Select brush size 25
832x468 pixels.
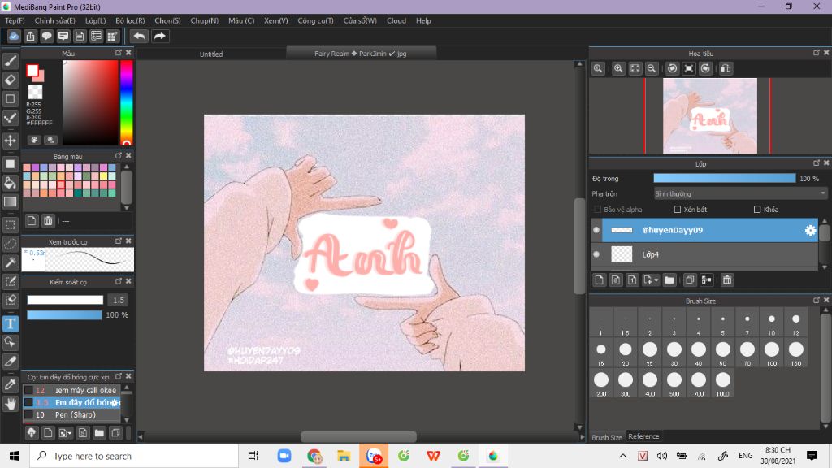(x=649, y=353)
